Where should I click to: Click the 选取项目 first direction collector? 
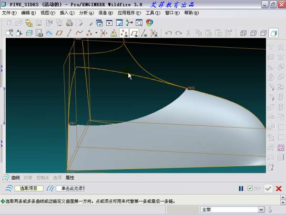tap(29, 188)
